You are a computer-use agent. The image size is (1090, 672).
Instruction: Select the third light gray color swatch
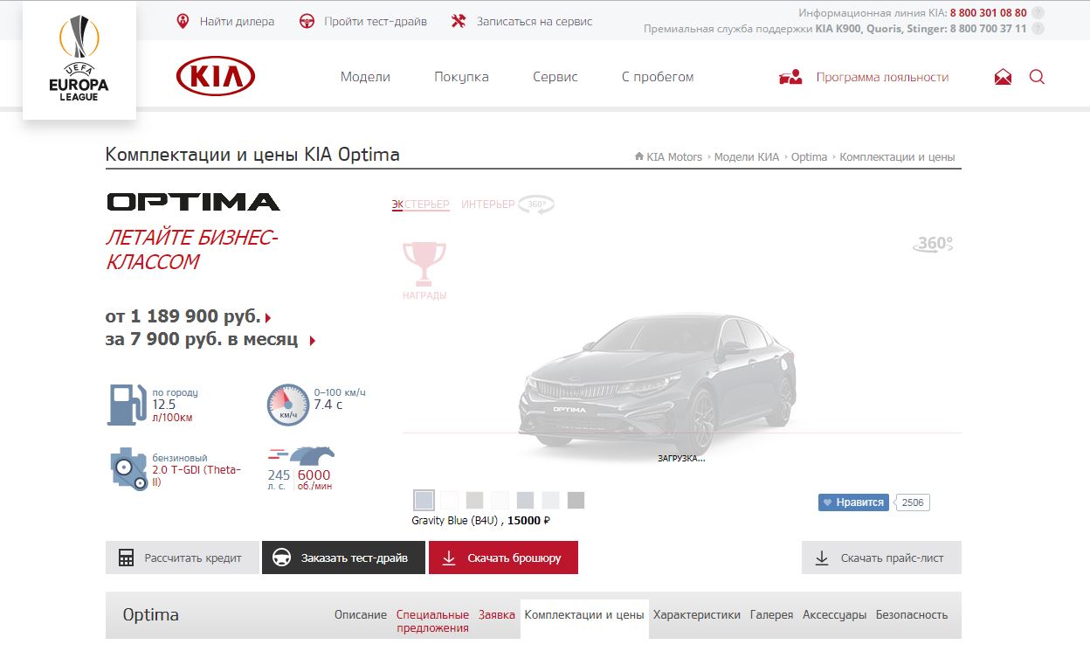474,500
